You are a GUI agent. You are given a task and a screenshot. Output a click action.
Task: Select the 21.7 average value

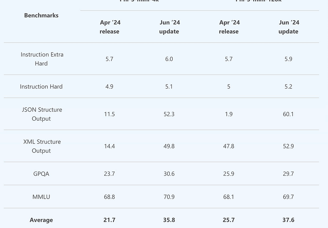(x=110, y=220)
